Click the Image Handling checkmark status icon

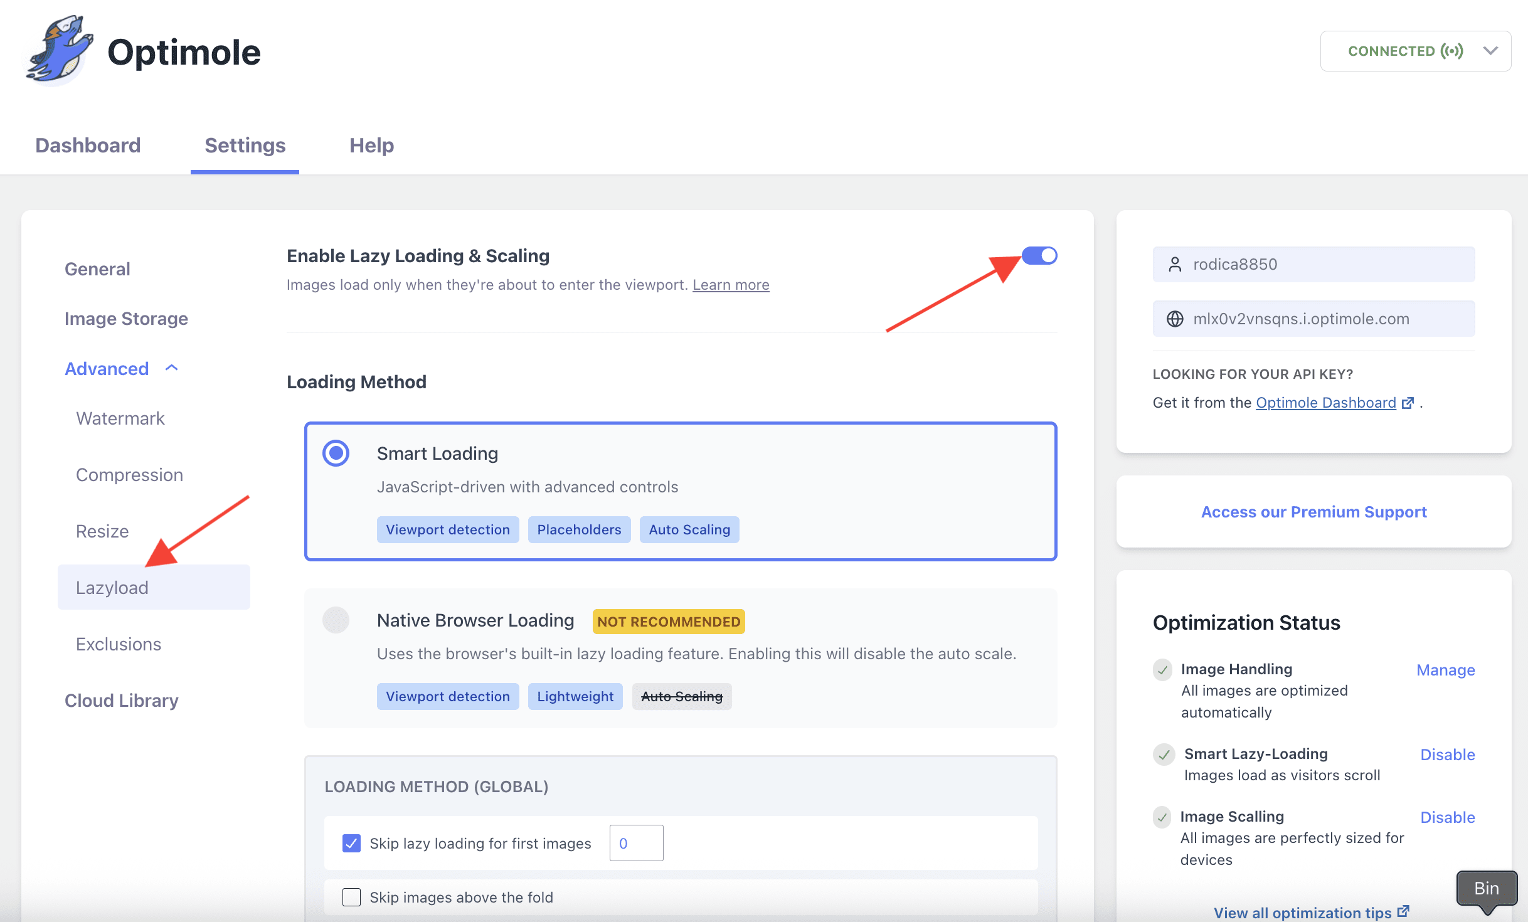coord(1162,669)
